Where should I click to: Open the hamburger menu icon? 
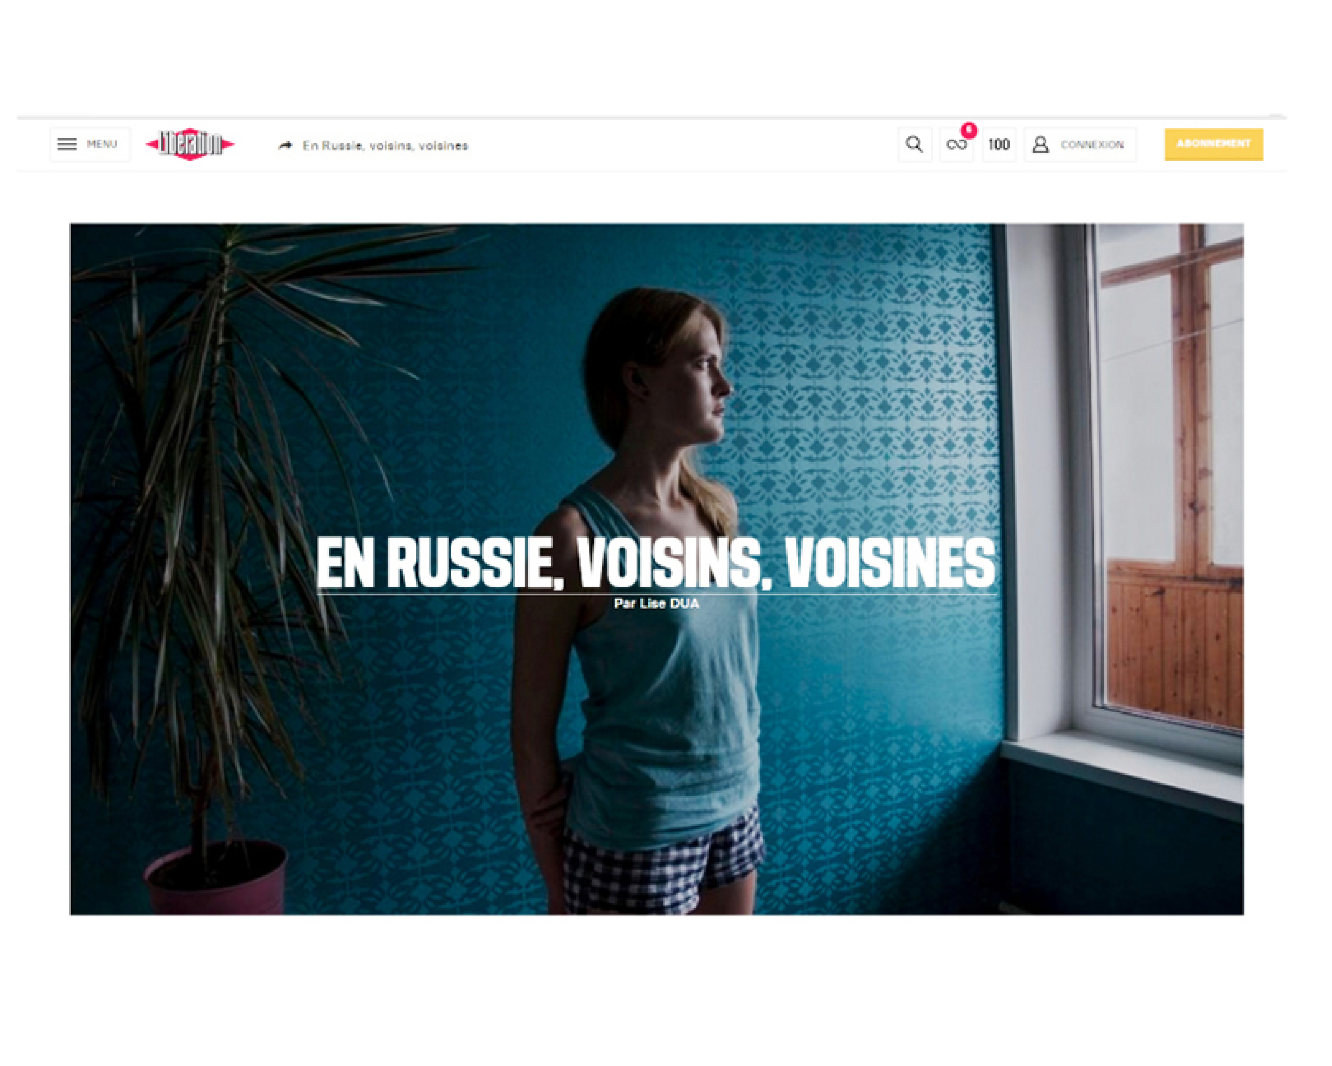pos(67,145)
